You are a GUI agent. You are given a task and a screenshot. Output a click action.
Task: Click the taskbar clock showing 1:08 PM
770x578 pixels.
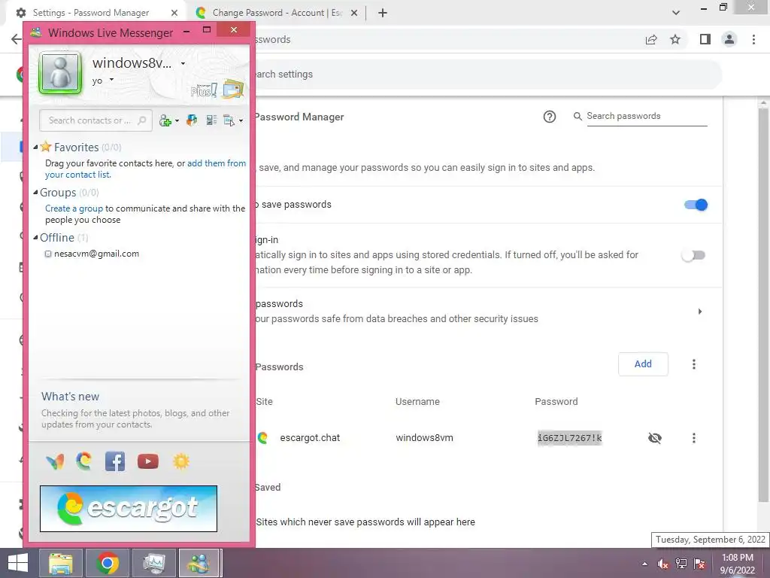738,564
